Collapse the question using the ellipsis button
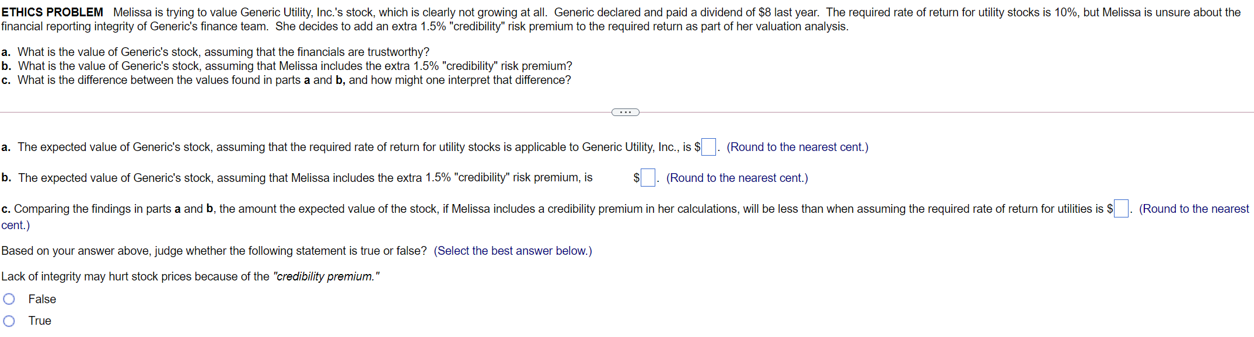Screen dimensions: 1254x337 (x=625, y=111)
